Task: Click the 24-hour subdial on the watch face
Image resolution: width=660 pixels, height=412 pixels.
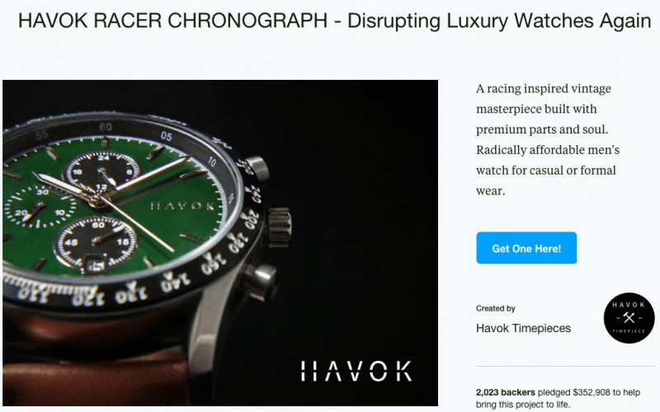Action: pos(102,172)
